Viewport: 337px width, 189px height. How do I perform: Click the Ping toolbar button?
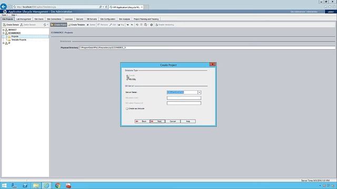(x=121, y=25)
